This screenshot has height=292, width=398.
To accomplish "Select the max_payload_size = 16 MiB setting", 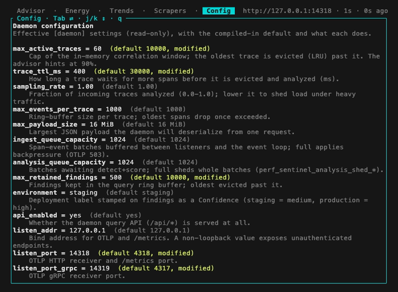I will click(63, 124).
